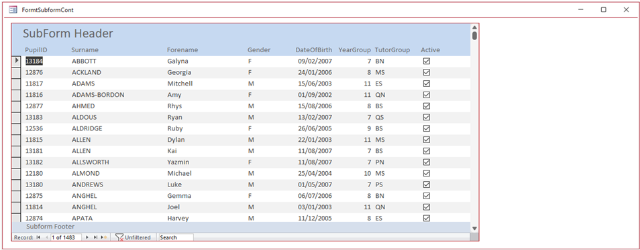Image resolution: width=640 pixels, height=250 pixels.
Task: Click the Unfiltered text button
Action: pos(138,237)
